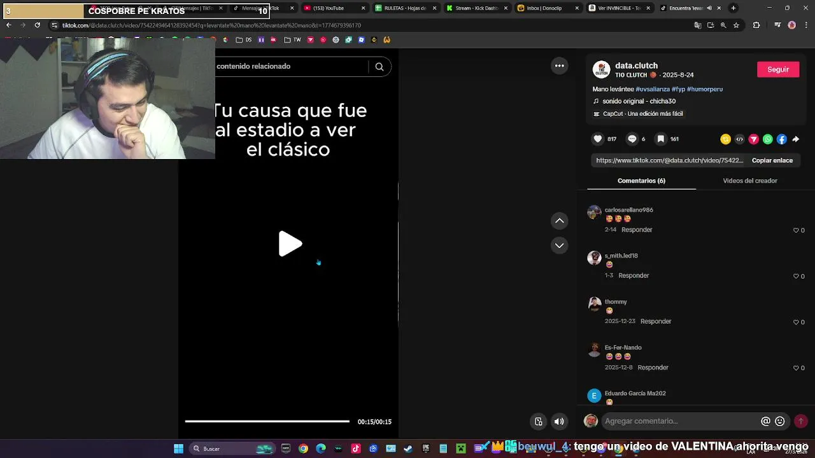
Task: Like carlosarellano986's comment
Action: coord(796,230)
